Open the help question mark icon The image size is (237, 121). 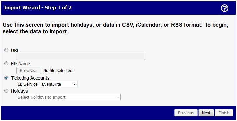click(225, 8)
